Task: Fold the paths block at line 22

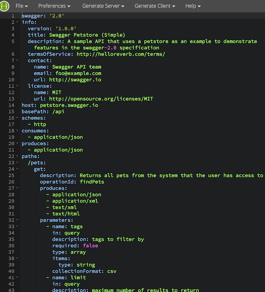Action: (x=17, y=156)
